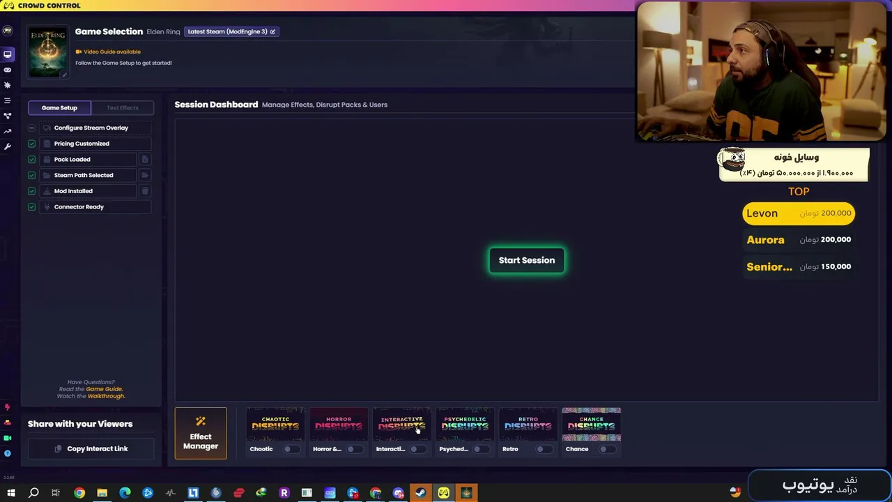The image size is (892, 502).
Task: Click the green video camera sidebar icon
Action: tap(8, 438)
